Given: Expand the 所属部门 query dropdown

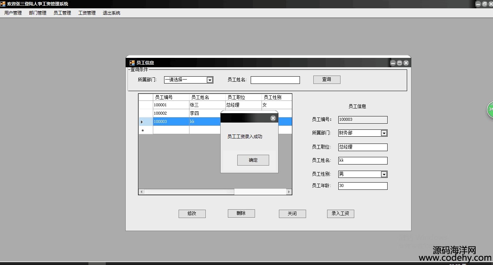Looking at the screenshot, I should [209, 80].
